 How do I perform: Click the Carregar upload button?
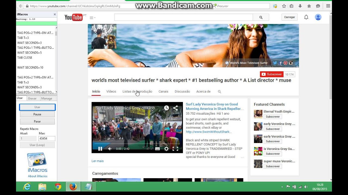(x=290, y=17)
